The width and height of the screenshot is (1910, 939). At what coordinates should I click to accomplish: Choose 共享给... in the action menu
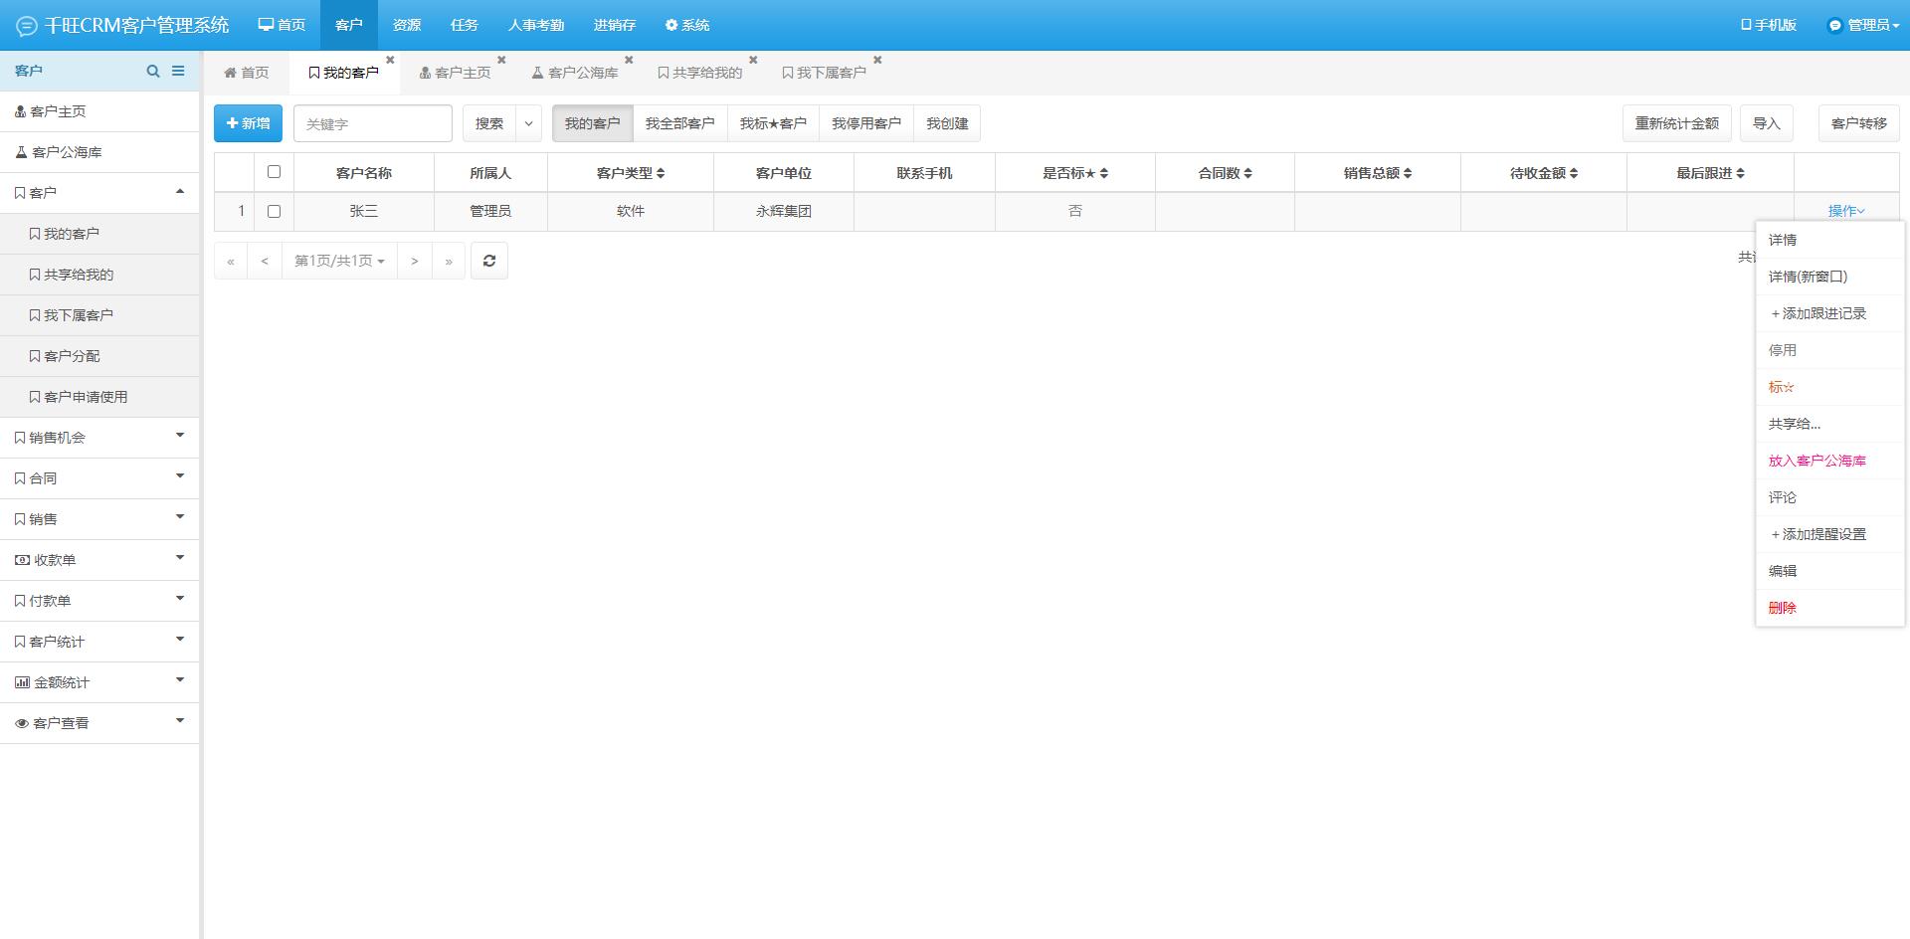point(1830,424)
